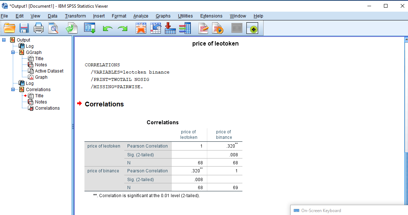Viewport: 408px width, 215px height.
Task: Open the Transform menu
Action: pos(75,16)
